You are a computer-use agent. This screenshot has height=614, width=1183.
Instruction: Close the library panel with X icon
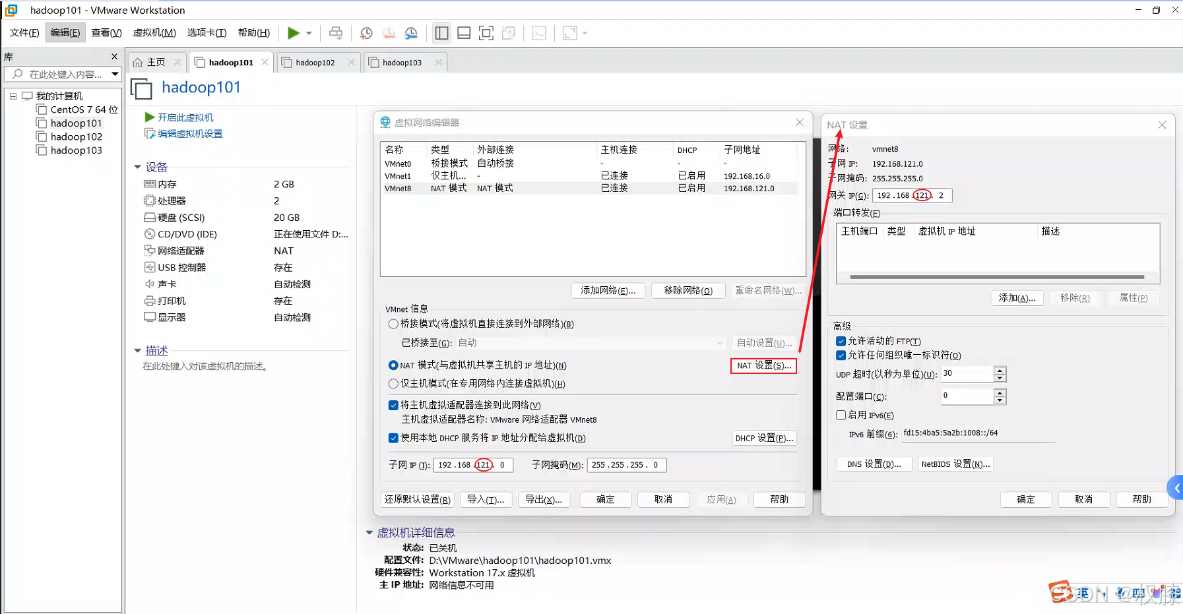click(114, 57)
